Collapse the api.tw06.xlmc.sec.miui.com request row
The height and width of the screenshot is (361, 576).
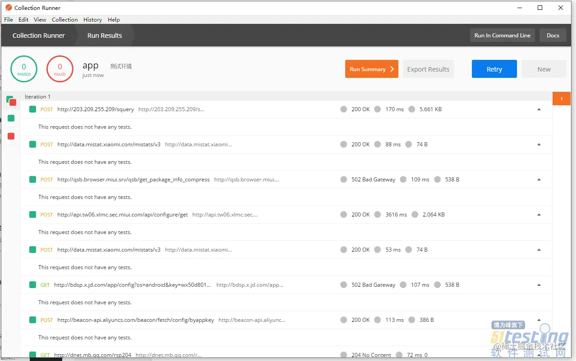pos(539,215)
